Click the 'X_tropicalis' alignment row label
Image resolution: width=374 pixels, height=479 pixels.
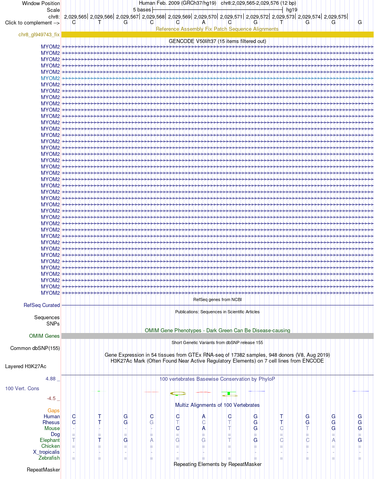[46, 452]
